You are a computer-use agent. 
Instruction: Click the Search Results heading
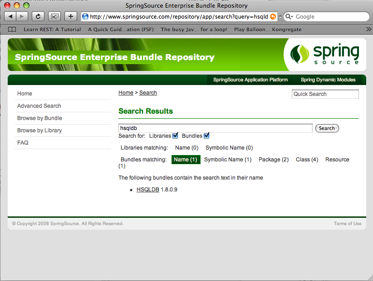coord(146,111)
